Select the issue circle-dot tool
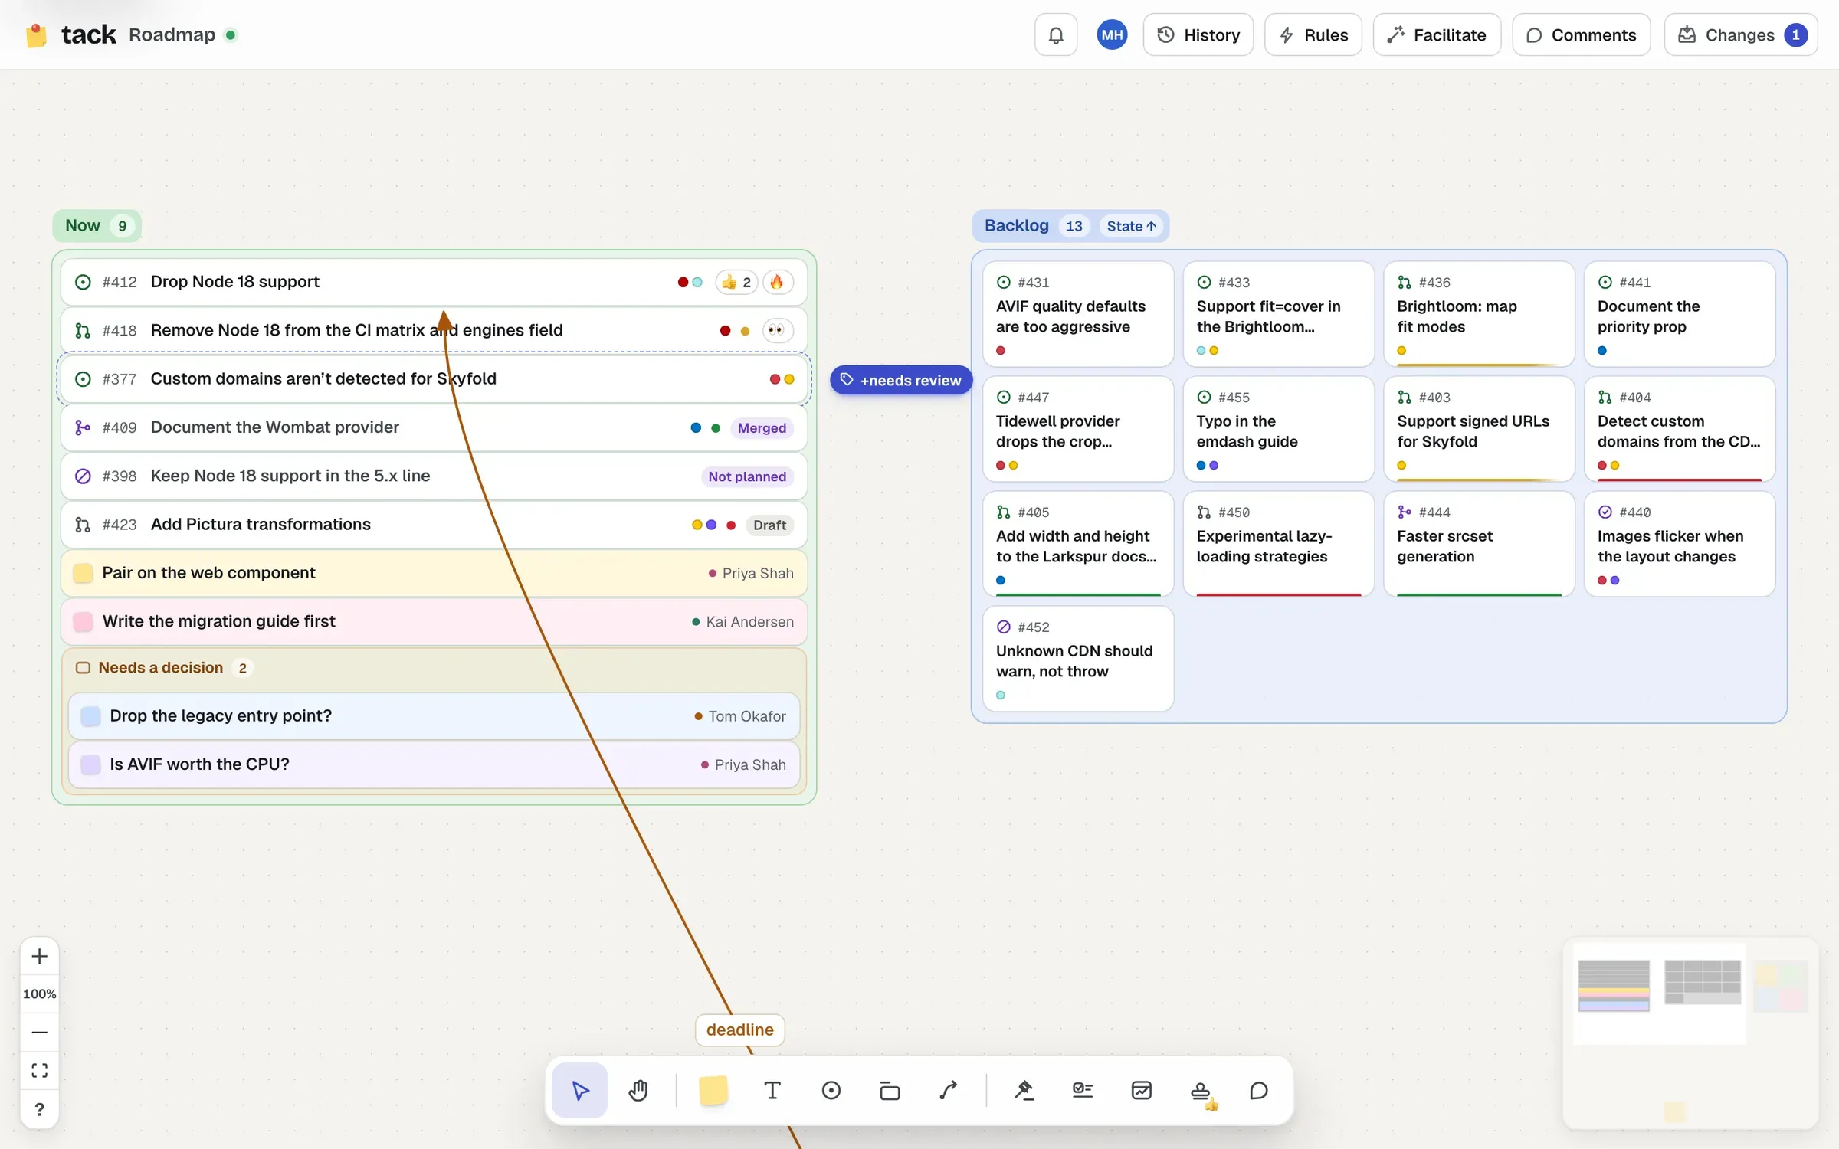The height and width of the screenshot is (1149, 1839). click(x=831, y=1090)
